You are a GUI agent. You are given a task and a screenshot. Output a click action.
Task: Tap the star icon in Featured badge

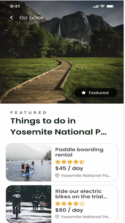(x=84, y=93)
